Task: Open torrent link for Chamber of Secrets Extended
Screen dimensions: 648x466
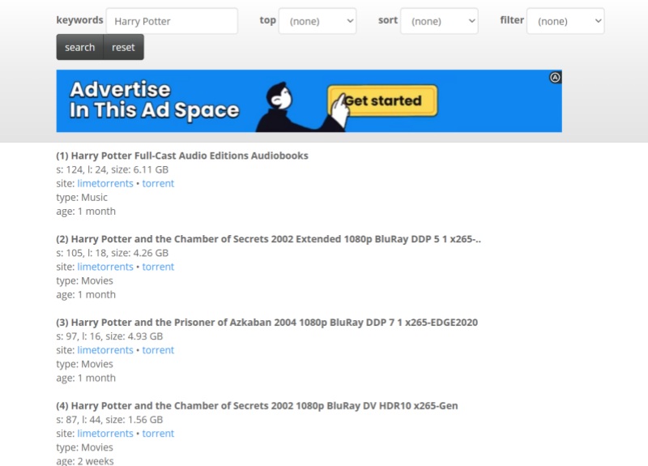Action: (x=158, y=267)
